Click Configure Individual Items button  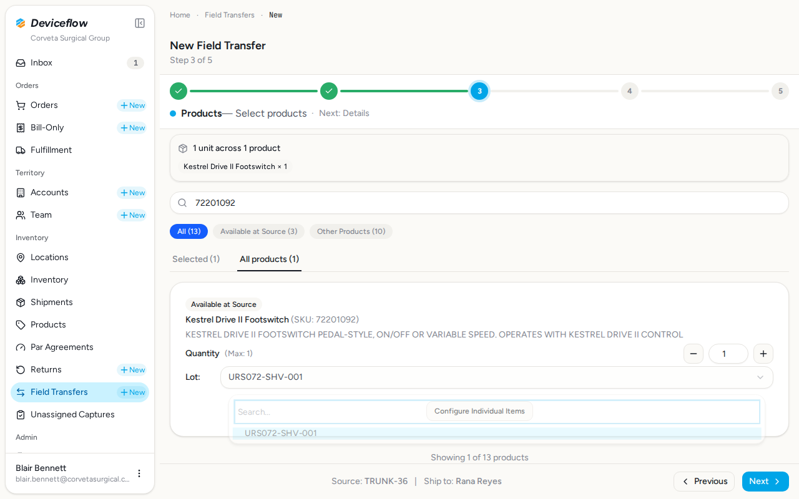tap(479, 411)
